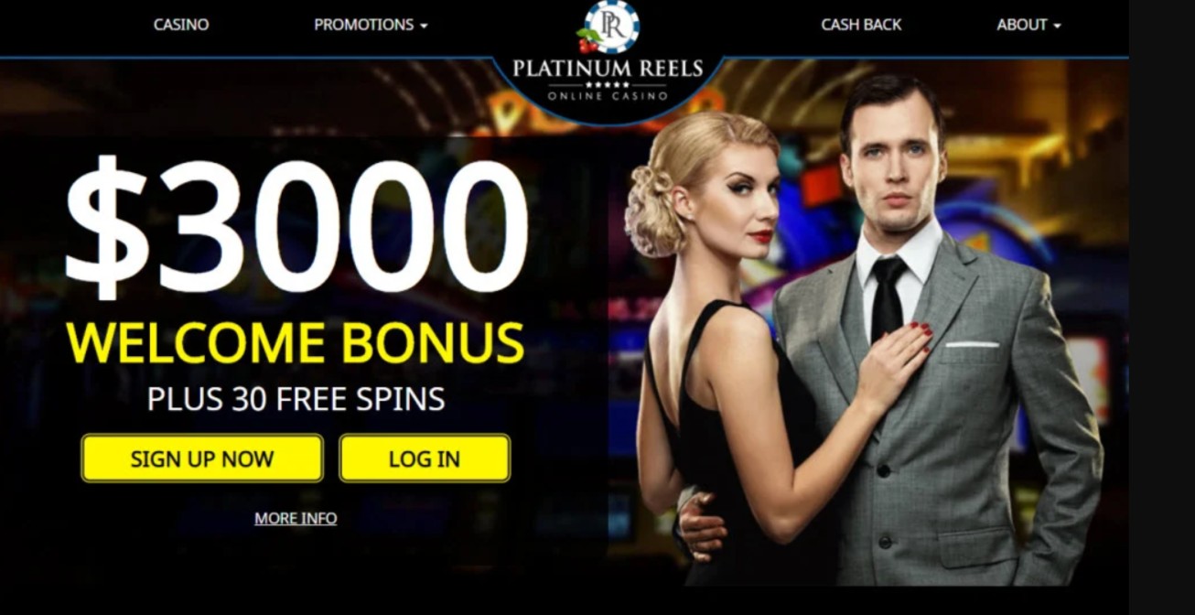Click the $3000 headline amount
The height and width of the screenshot is (615, 1195).
coord(296,227)
